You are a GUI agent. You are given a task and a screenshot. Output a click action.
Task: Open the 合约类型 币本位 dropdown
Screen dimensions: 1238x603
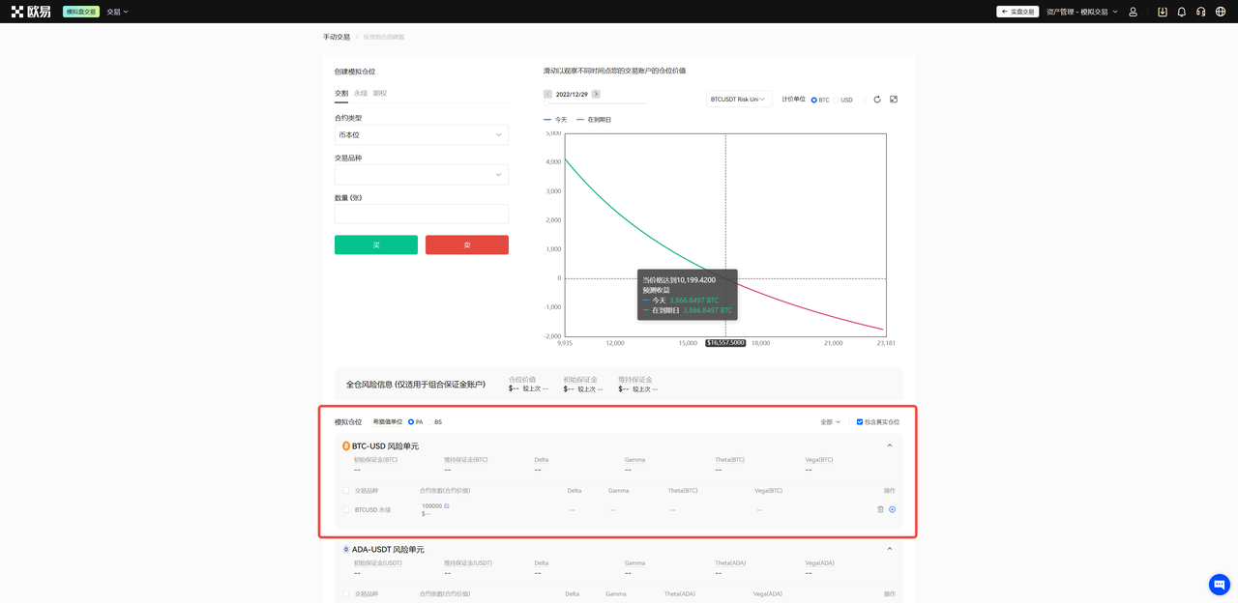pos(421,135)
